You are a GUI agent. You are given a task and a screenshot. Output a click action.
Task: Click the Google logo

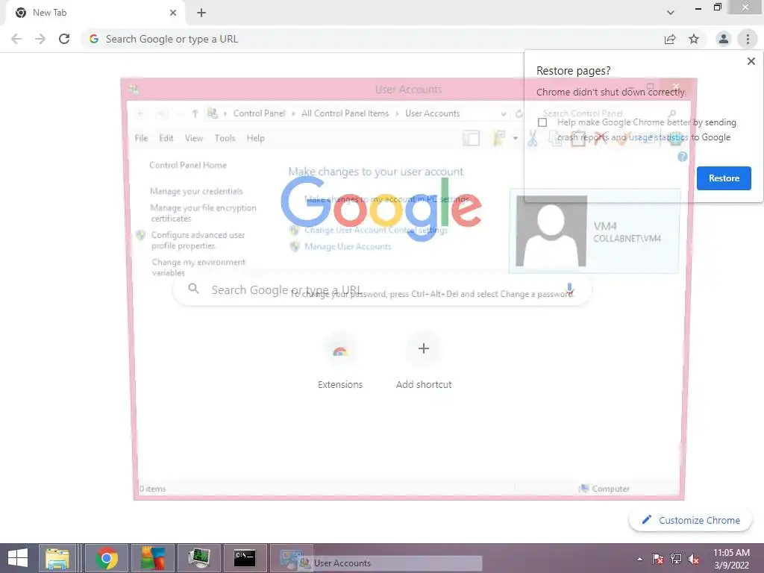click(x=381, y=209)
